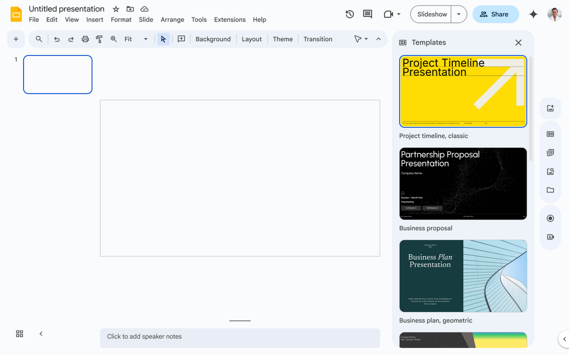The width and height of the screenshot is (569, 355).
Task: Rename the Untitled presentation title
Action: [x=67, y=9]
